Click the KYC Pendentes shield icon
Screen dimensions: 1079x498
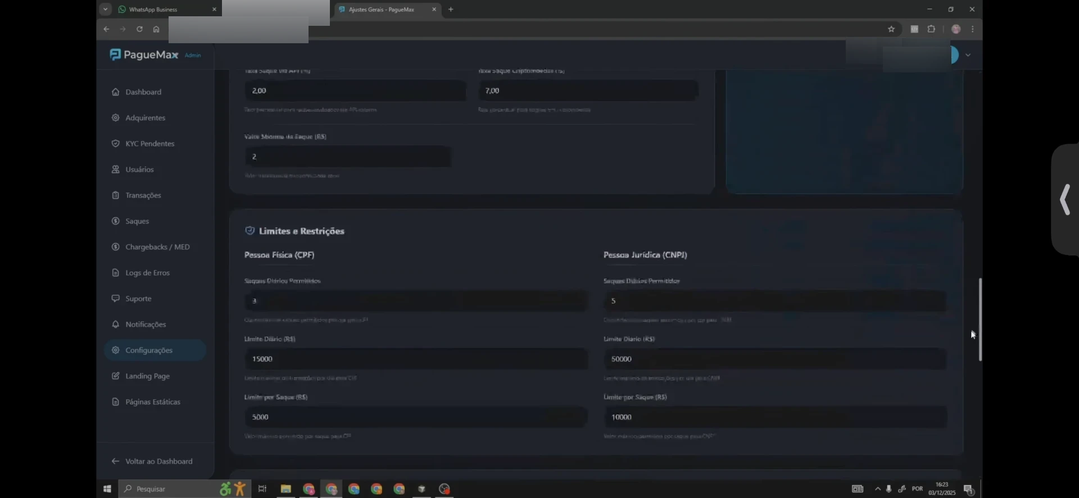[115, 144]
